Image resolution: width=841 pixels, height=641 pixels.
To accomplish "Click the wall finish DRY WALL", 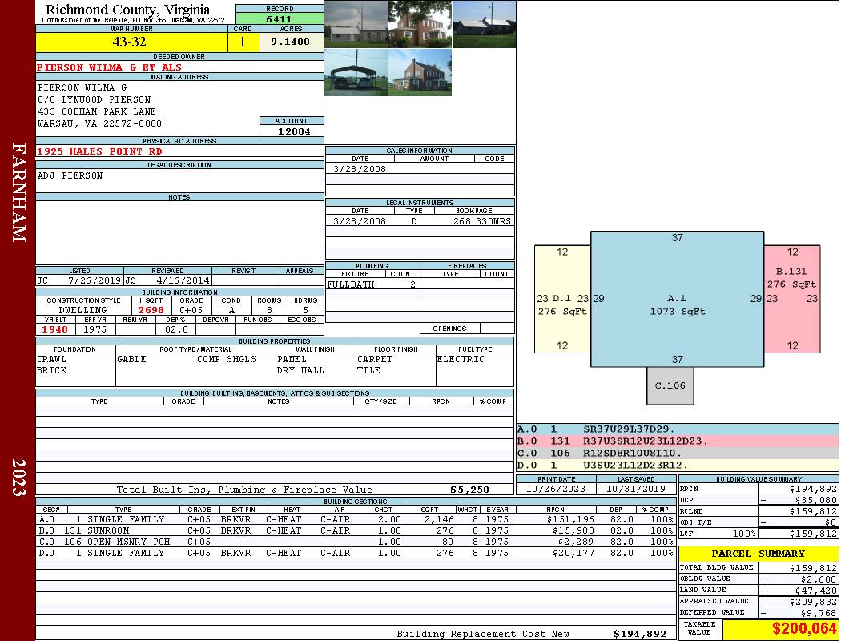I will click(x=300, y=370).
